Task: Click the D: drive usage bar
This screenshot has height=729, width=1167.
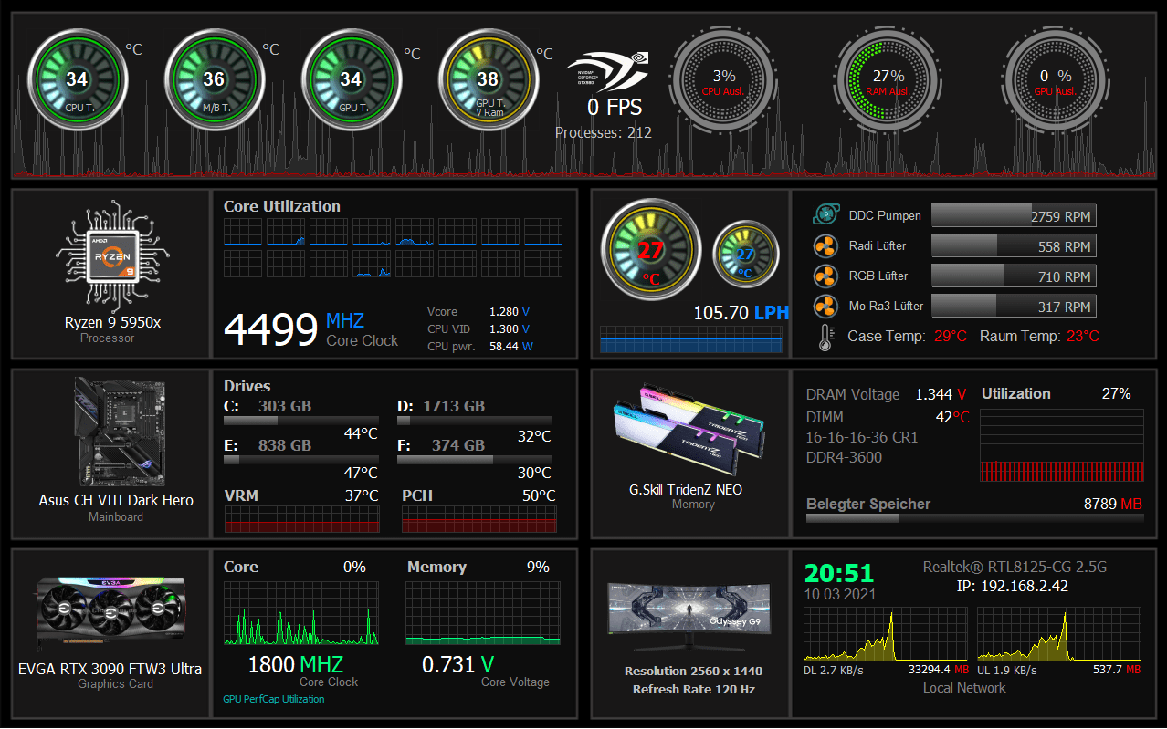Action: 475,422
